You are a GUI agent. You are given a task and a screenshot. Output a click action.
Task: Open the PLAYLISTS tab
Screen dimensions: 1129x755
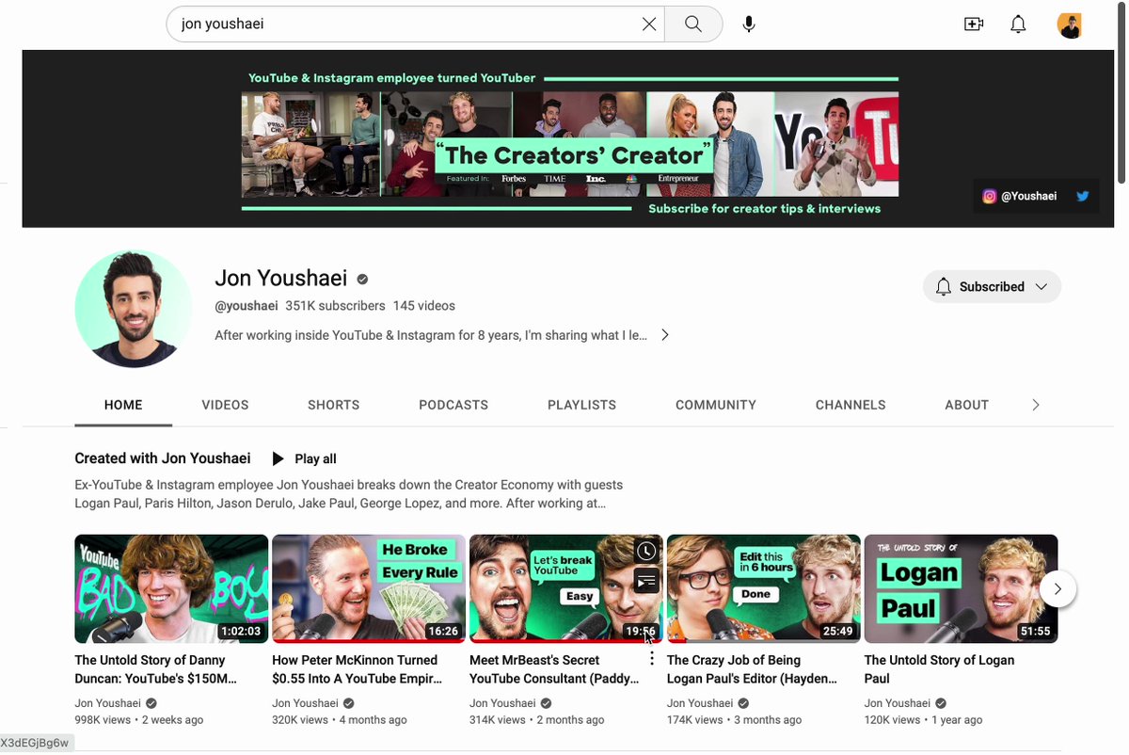click(581, 405)
